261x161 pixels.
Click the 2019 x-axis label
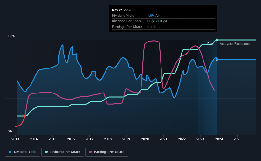pos(126,139)
